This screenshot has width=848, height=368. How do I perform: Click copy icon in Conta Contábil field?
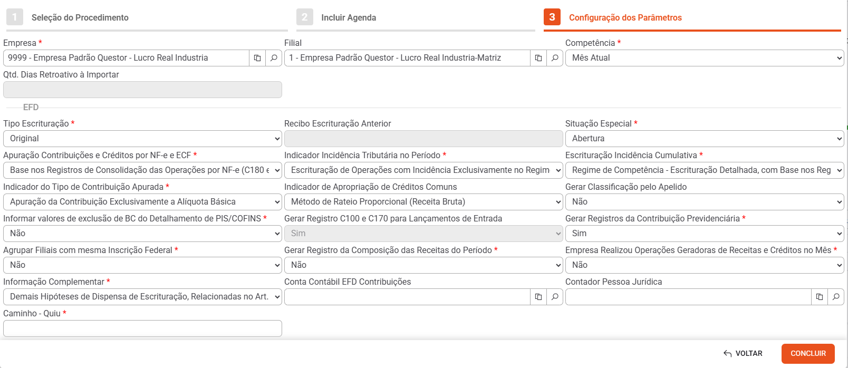point(538,297)
